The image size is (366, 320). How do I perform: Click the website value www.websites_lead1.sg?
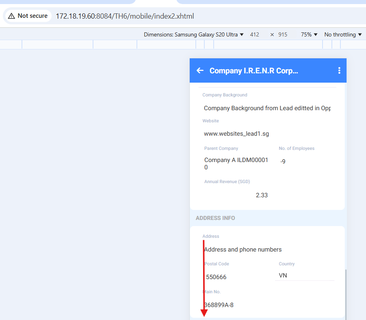pos(236,134)
